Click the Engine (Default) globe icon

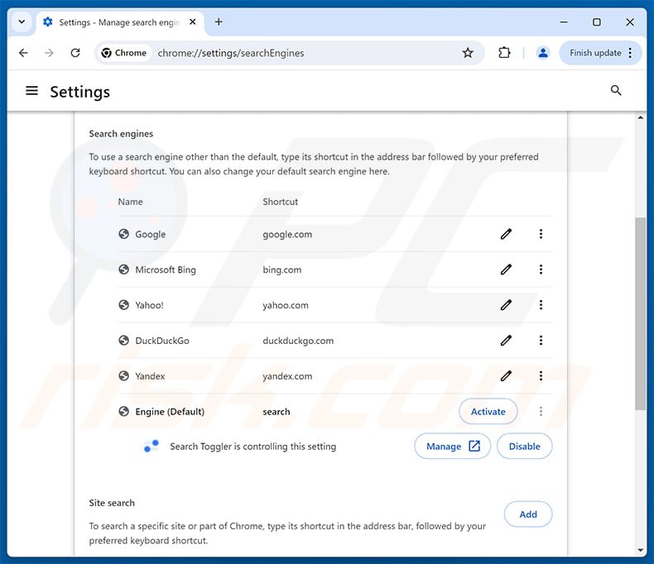[123, 412]
